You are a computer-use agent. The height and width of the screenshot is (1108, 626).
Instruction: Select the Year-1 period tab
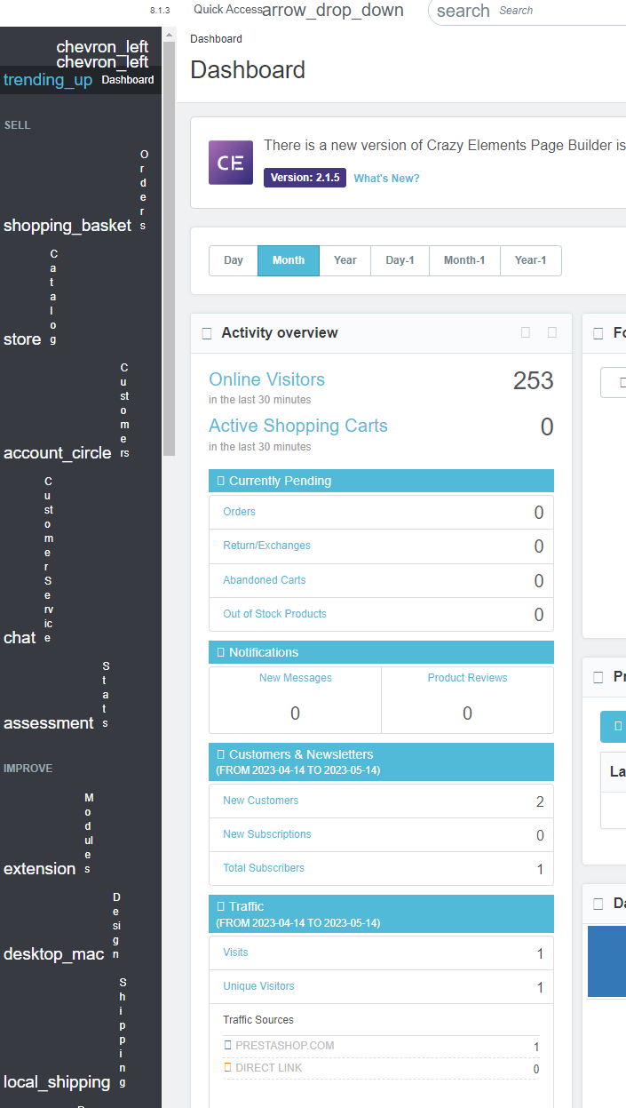[x=531, y=260]
